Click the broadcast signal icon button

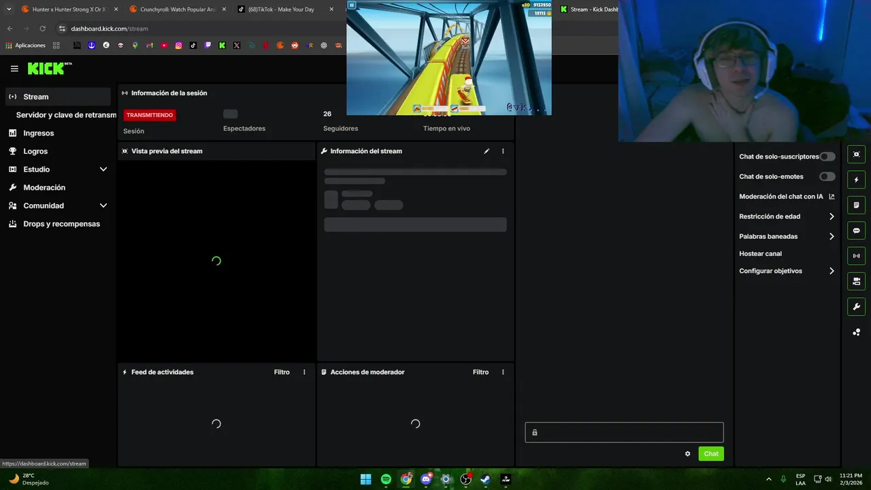pos(856,256)
